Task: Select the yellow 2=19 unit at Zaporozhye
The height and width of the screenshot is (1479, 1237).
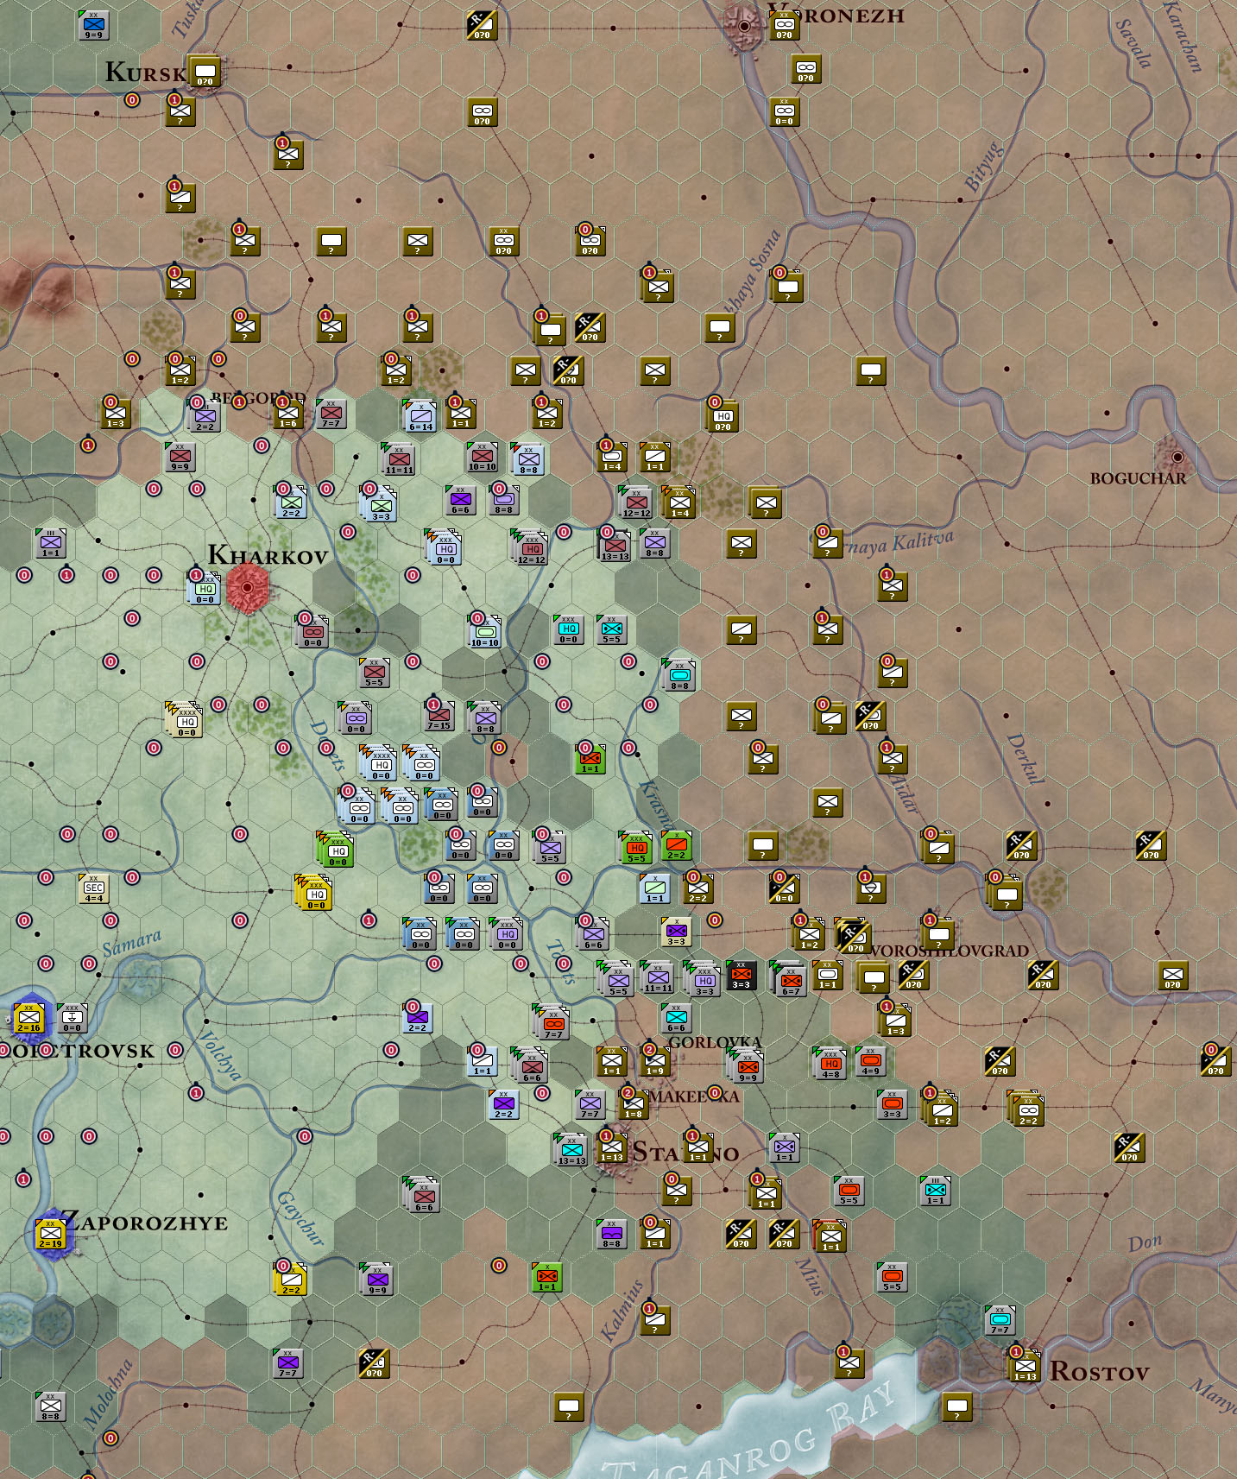Action: (x=50, y=1235)
